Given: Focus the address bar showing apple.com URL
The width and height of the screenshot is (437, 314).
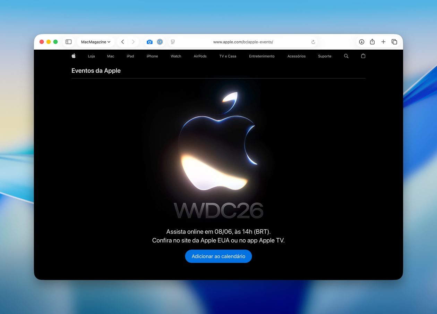Looking at the screenshot, I should tap(243, 42).
